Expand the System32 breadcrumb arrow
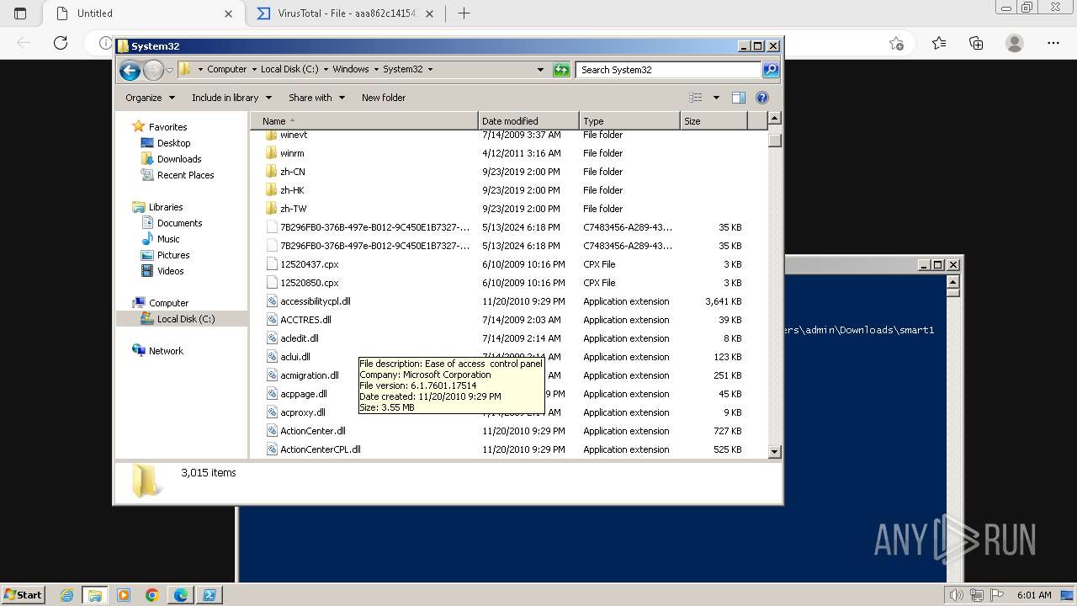This screenshot has height=606, width=1077. click(430, 70)
